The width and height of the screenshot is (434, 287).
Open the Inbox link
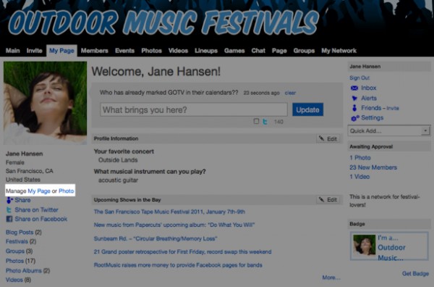(x=369, y=88)
